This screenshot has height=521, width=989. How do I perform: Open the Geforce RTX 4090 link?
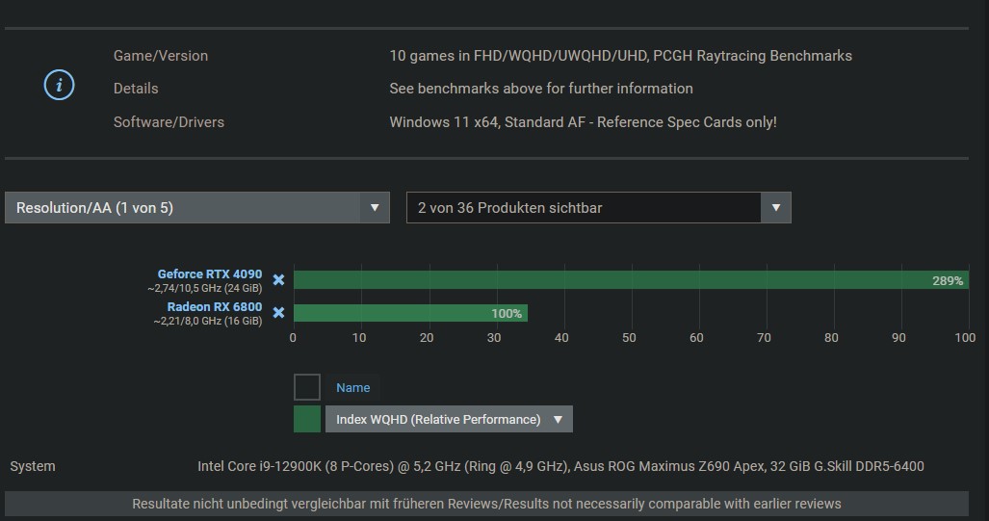coord(209,274)
